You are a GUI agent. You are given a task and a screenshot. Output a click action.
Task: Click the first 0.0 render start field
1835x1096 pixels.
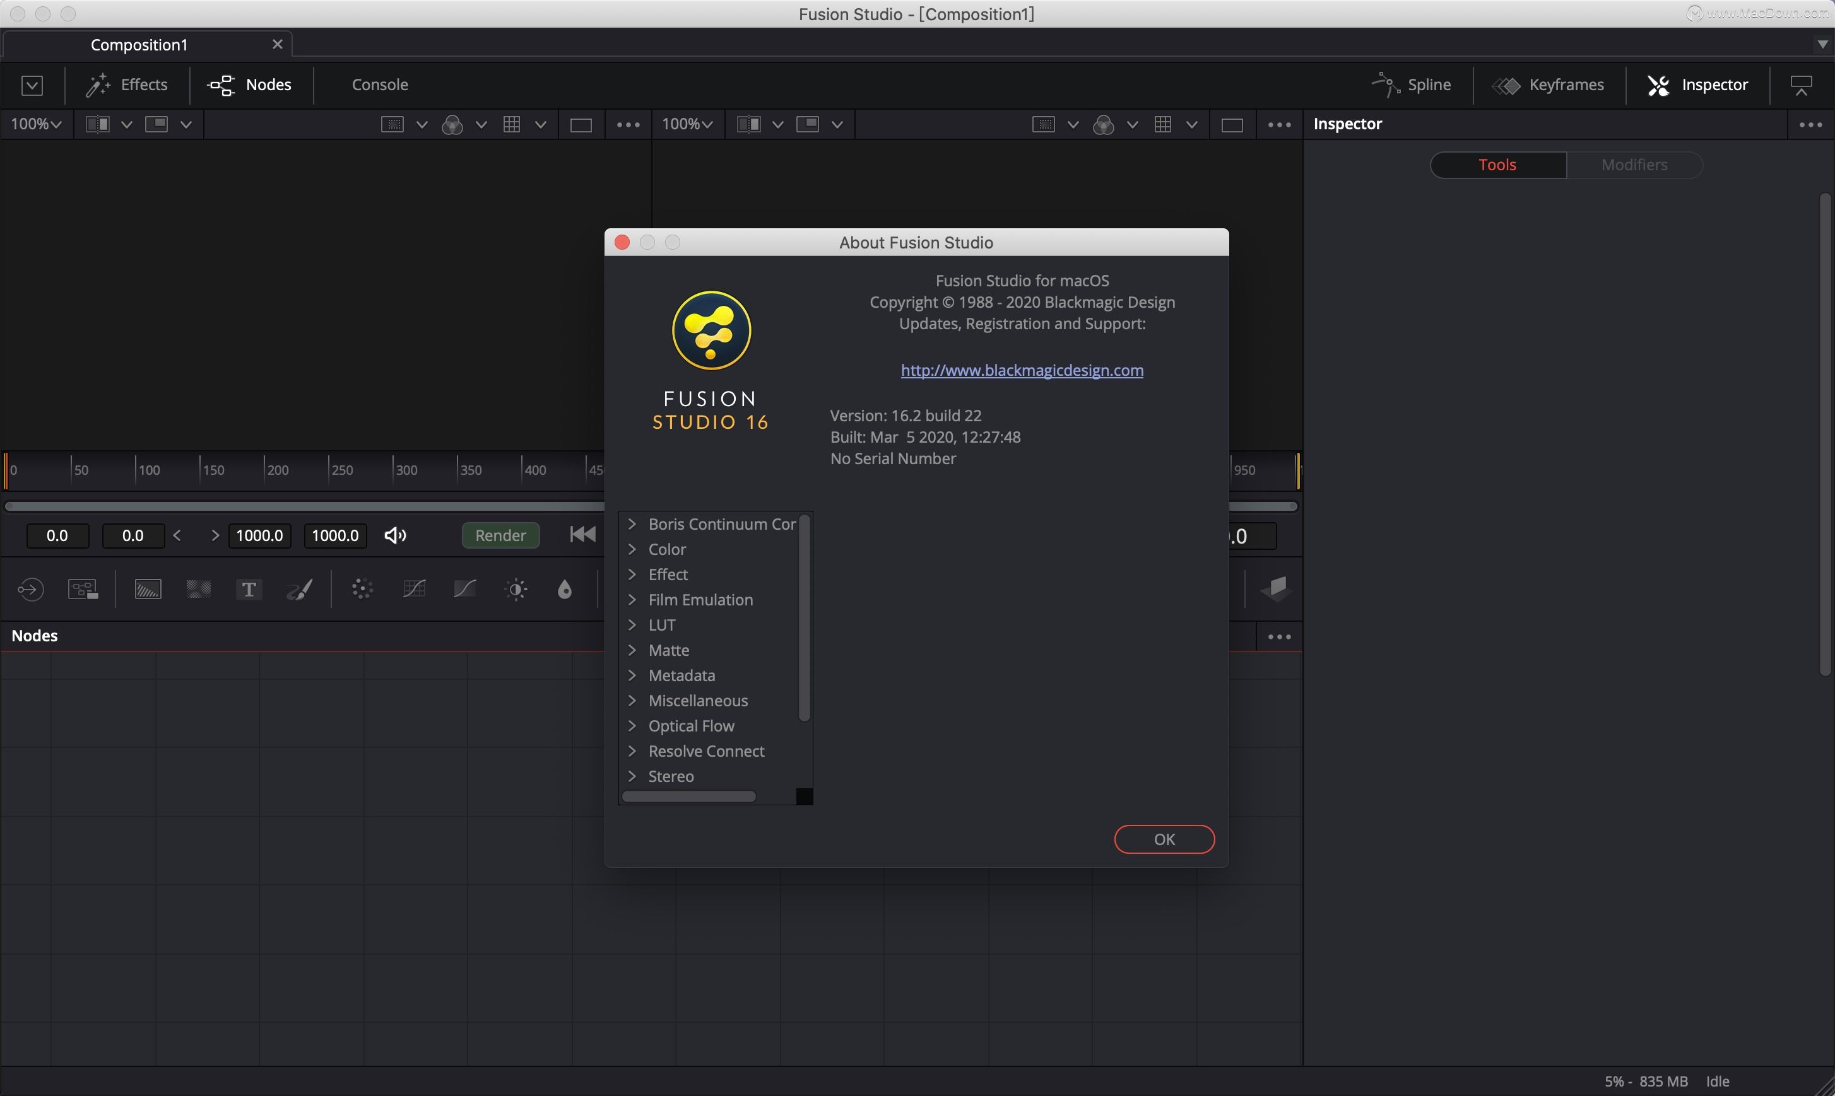point(57,535)
